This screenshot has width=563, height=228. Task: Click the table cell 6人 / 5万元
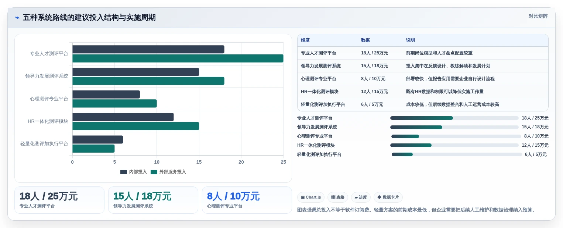coord(372,104)
